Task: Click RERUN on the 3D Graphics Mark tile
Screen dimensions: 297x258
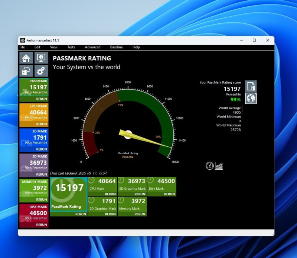Action: [140, 194]
